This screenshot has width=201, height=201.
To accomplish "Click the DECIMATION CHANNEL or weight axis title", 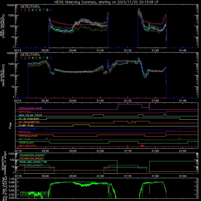I will pos(4,163).
